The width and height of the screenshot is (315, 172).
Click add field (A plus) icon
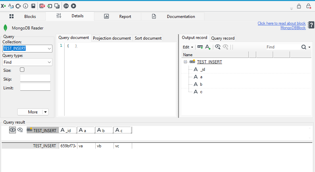point(208,47)
